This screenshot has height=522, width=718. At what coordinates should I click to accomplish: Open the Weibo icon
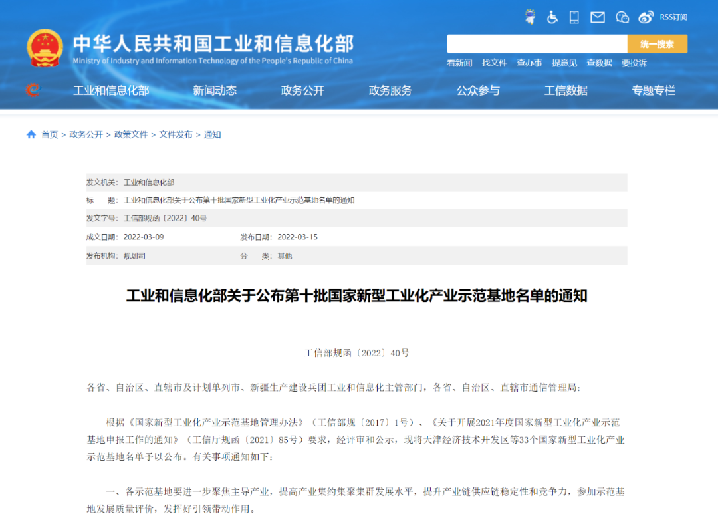(x=644, y=17)
